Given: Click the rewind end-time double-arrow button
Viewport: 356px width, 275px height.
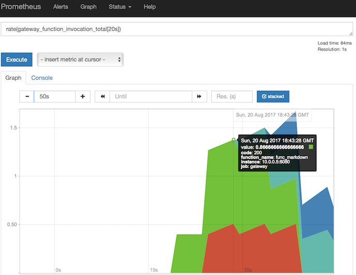Looking at the screenshot, I should pos(103,97).
